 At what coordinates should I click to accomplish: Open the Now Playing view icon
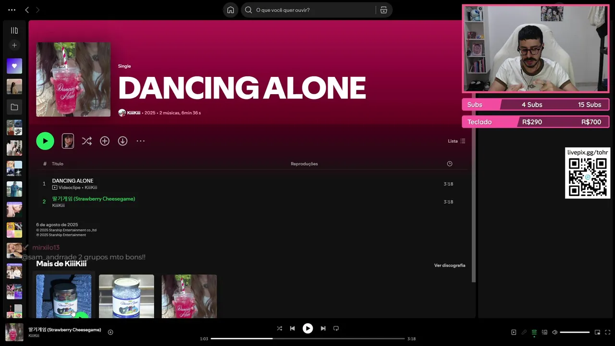pyautogui.click(x=514, y=332)
